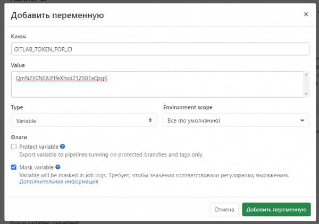
Task: Open the Type dropdown set to Variable
Action: (83, 120)
